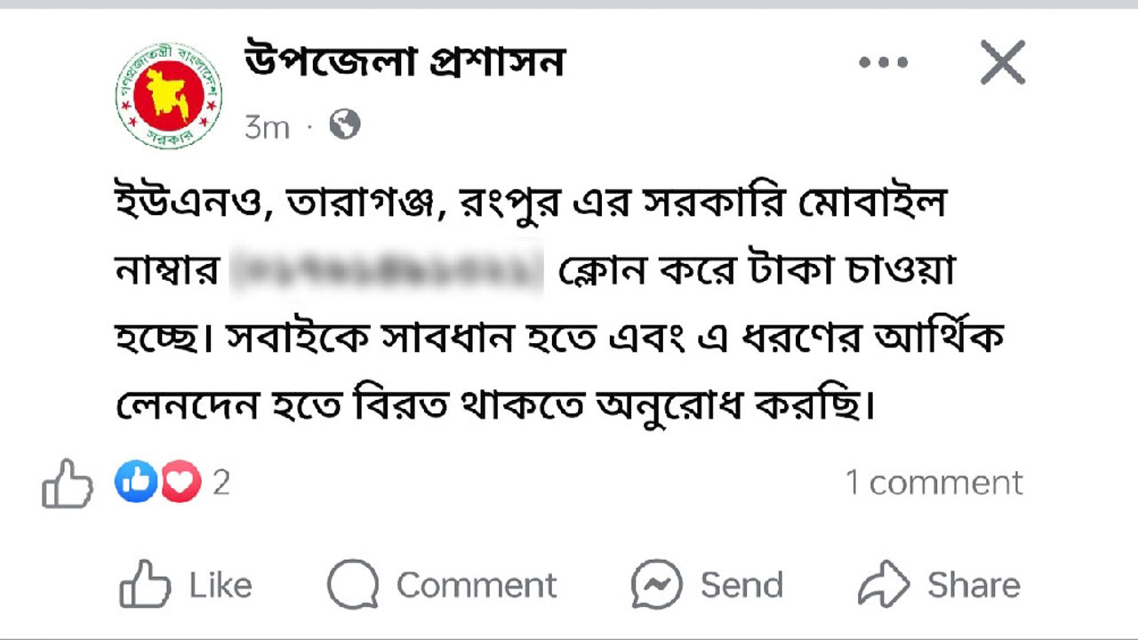Dismiss the post with the X
The width and height of the screenshot is (1138, 640).
point(1003,62)
